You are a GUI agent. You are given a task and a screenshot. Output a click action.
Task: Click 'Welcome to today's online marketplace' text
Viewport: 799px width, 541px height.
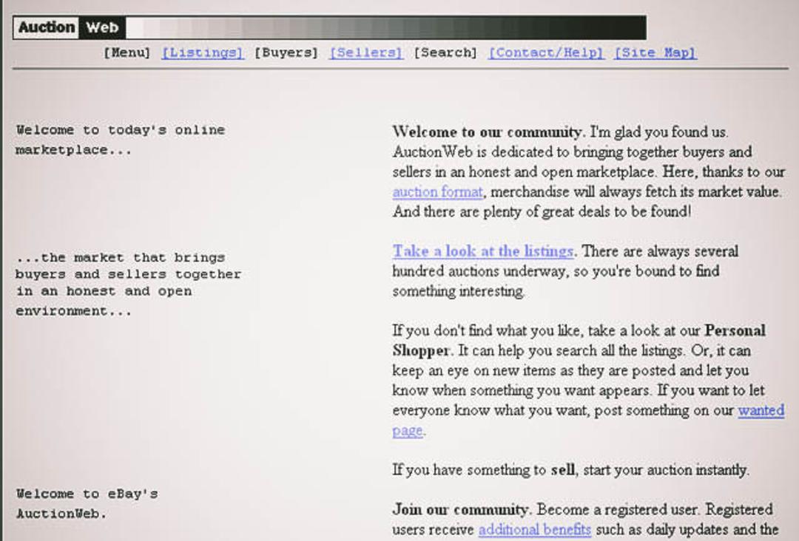[121, 140]
